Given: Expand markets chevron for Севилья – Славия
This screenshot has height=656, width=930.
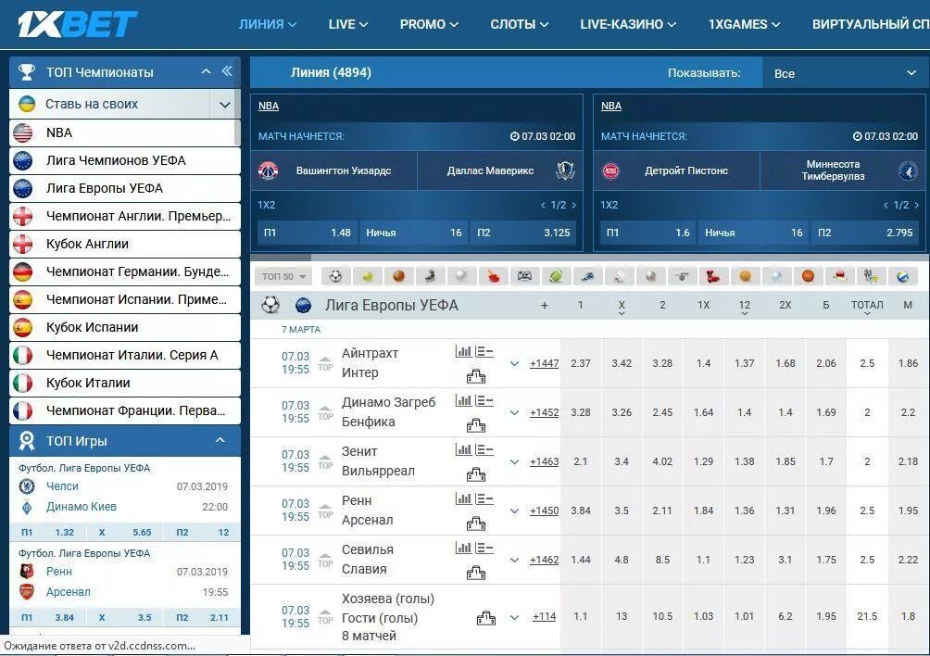Looking at the screenshot, I should pos(514,560).
